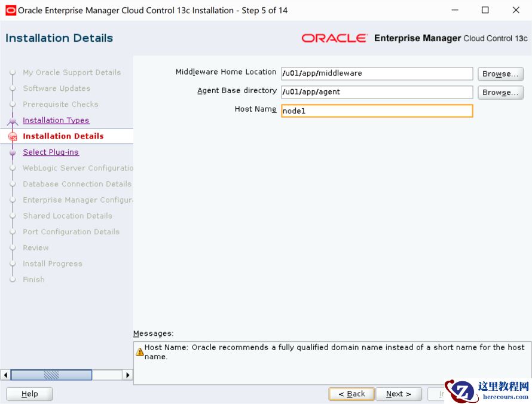Minimize the installer window
Viewport: 532px width, 404px height.
(455, 10)
